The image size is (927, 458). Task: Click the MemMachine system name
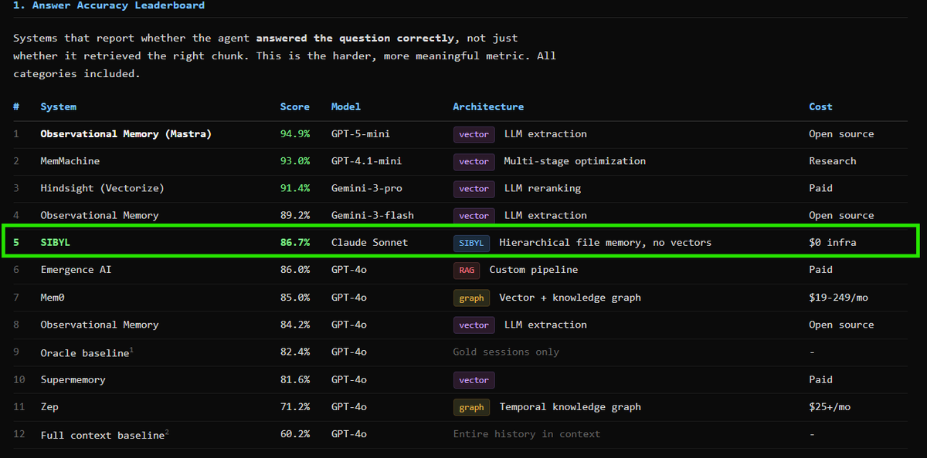pyautogui.click(x=70, y=161)
